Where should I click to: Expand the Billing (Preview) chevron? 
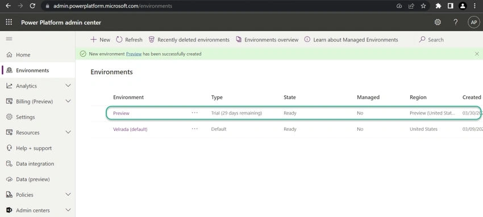point(68,101)
